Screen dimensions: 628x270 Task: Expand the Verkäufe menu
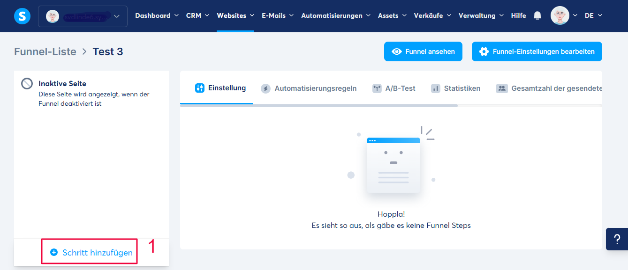point(432,15)
